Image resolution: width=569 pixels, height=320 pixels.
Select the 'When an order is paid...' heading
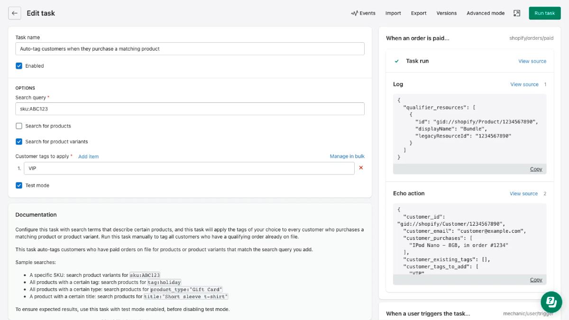coord(418,38)
